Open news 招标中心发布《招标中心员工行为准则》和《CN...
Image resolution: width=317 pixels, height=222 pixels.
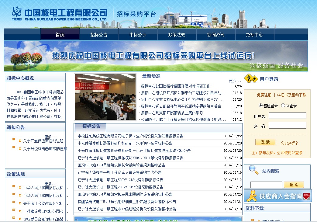pos(181,99)
